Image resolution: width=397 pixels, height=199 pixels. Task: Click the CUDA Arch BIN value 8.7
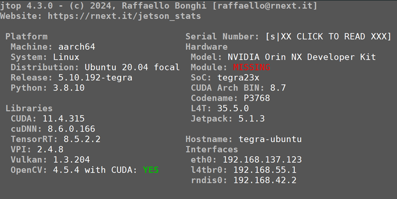point(278,88)
